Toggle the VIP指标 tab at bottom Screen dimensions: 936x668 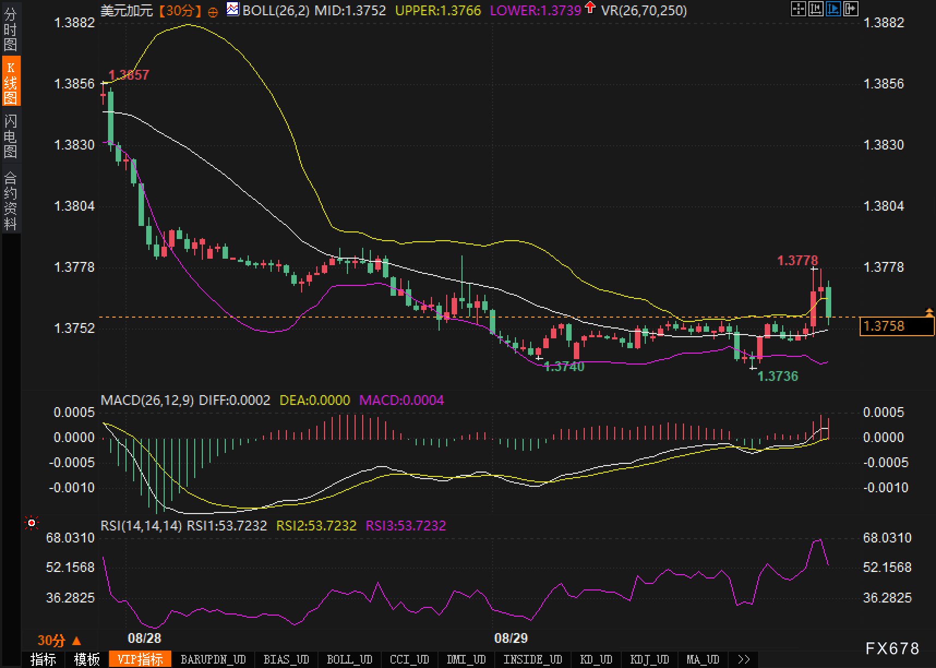(x=140, y=659)
